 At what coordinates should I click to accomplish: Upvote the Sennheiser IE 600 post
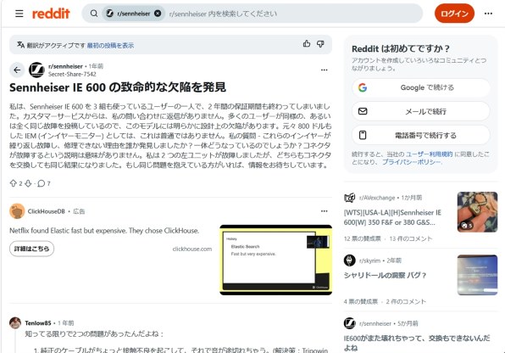click(x=14, y=183)
